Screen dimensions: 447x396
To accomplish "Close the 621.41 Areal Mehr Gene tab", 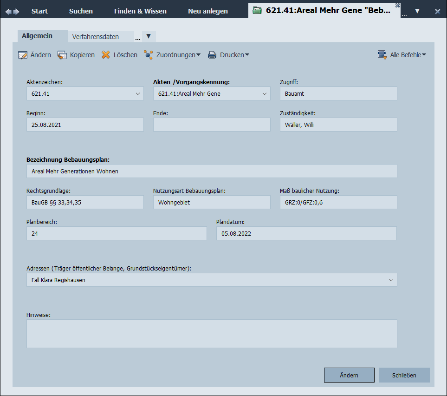I will click(x=397, y=5).
